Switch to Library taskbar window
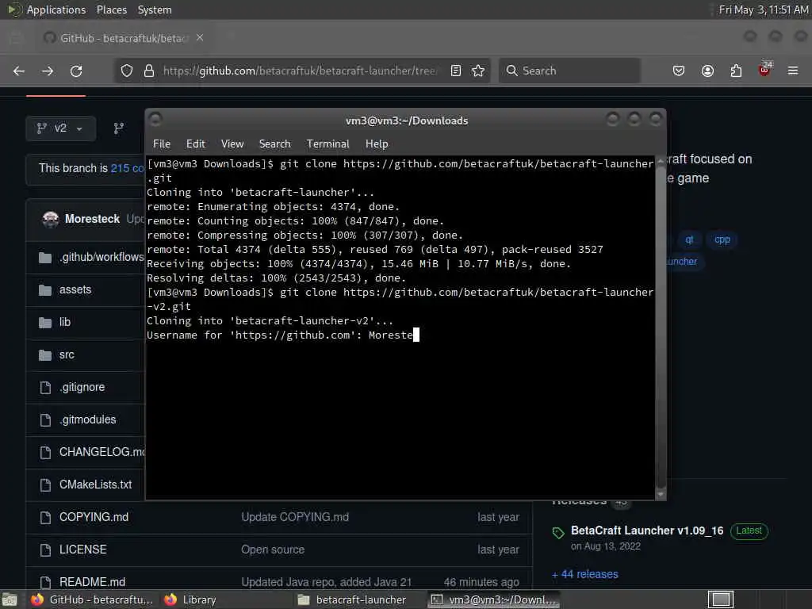 (190, 599)
